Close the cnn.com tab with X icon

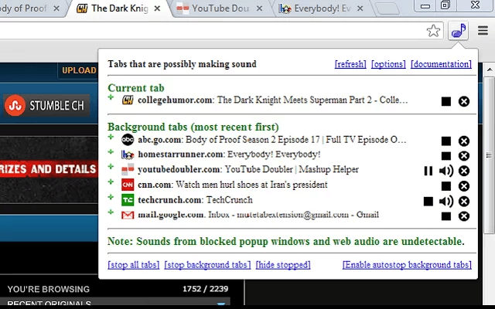(463, 185)
